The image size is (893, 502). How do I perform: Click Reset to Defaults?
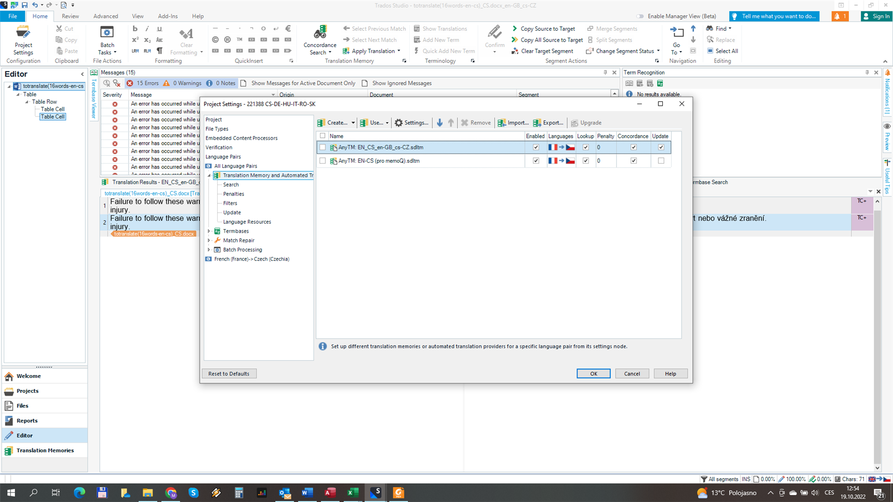[x=229, y=374]
